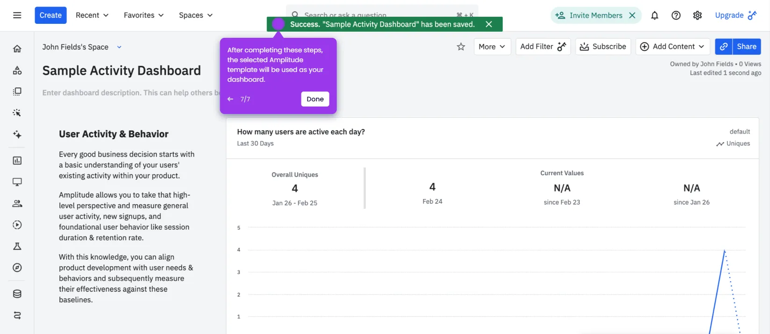The width and height of the screenshot is (770, 334).
Task: Open the session replay play icon
Action: [x=17, y=225]
